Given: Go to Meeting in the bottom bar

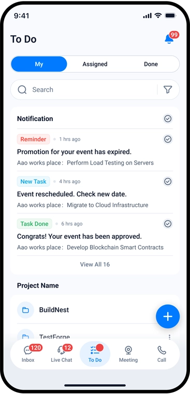Looking at the screenshot, I should coord(128,354).
